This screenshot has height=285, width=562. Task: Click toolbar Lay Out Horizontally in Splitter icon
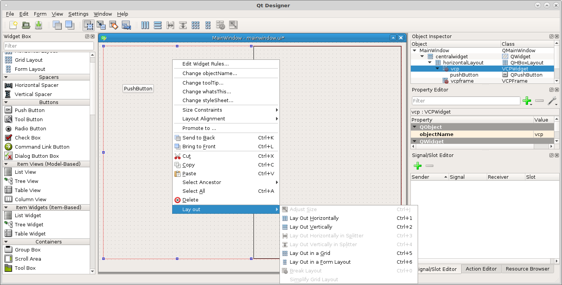point(170,25)
